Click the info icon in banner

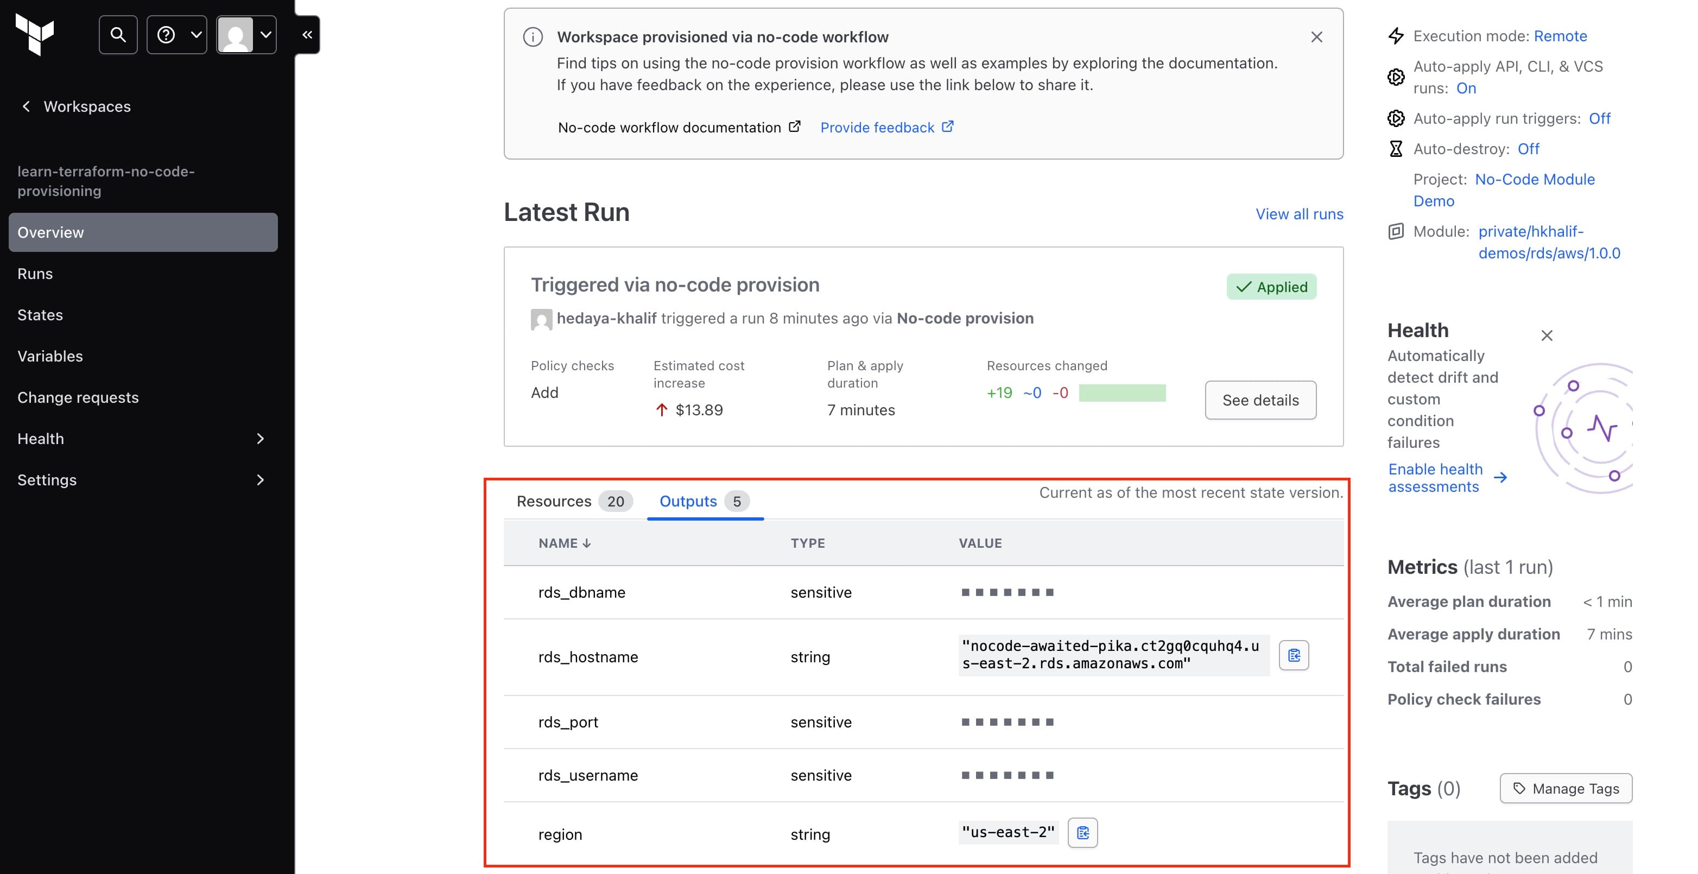click(x=533, y=37)
